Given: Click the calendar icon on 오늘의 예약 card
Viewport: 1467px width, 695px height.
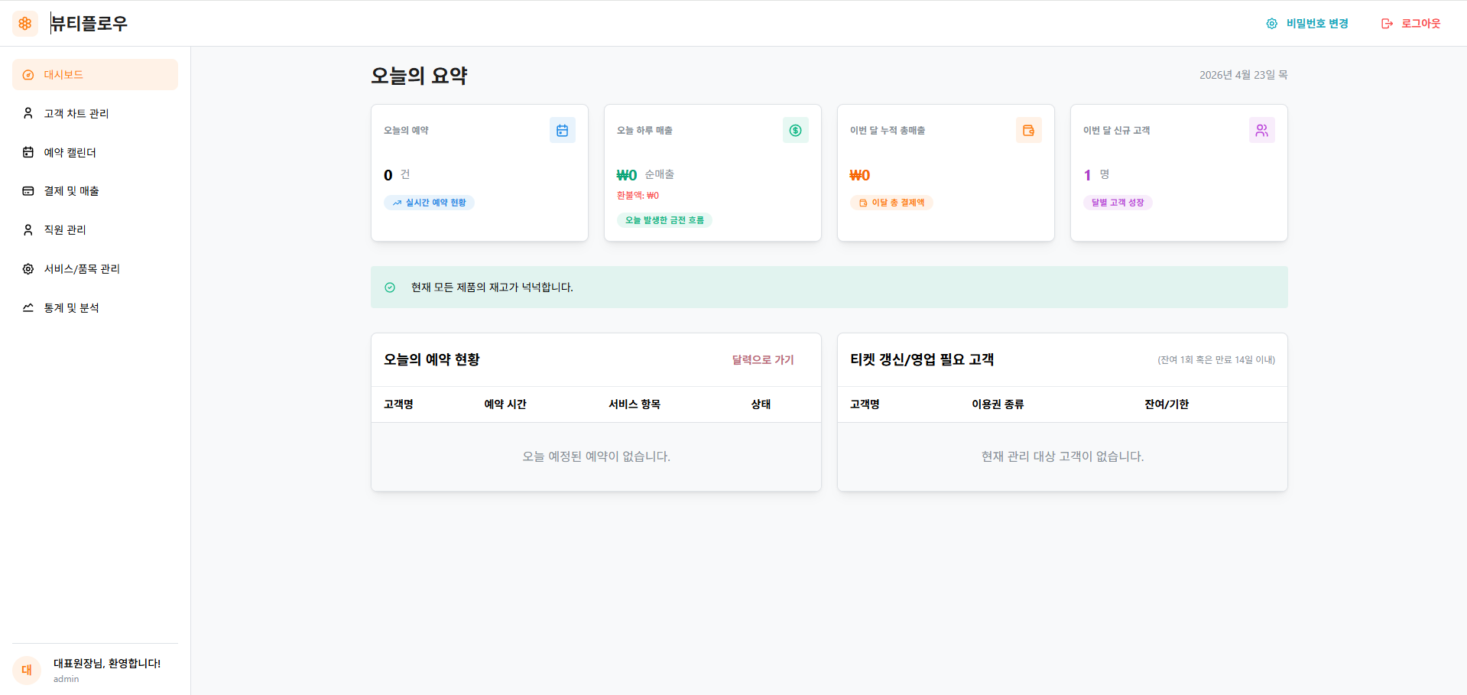Looking at the screenshot, I should 562,131.
